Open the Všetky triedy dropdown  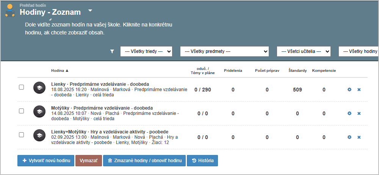[x=146, y=51]
